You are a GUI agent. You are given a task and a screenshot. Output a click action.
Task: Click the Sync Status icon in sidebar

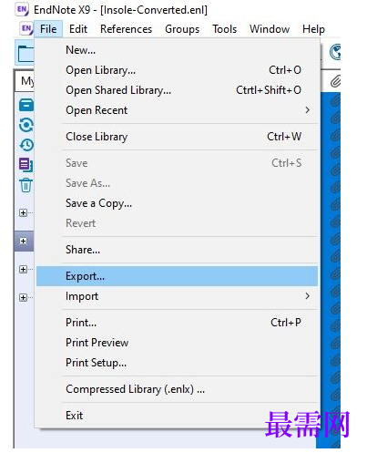26,125
